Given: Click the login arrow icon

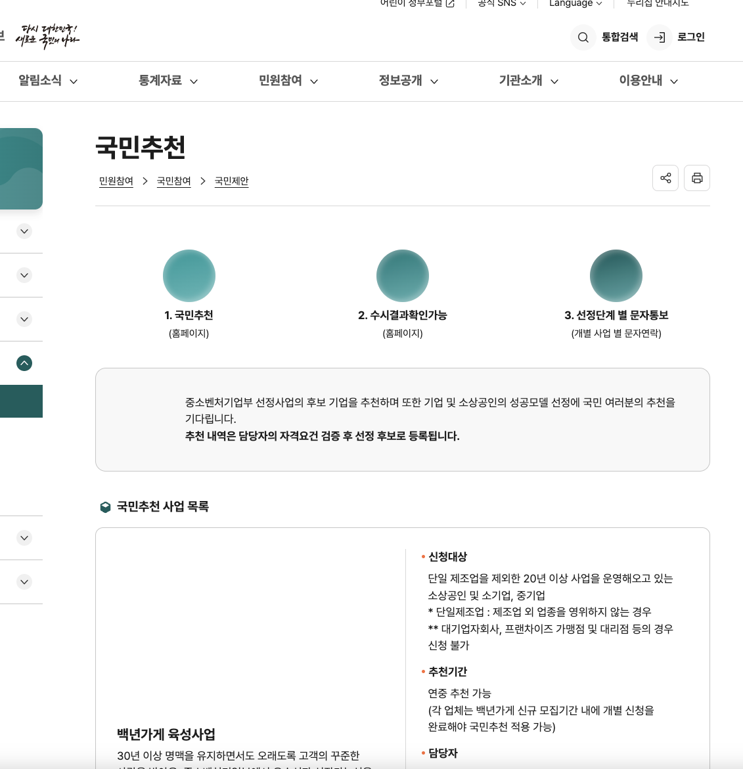Looking at the screenshot, I should [x=660, y=37].
